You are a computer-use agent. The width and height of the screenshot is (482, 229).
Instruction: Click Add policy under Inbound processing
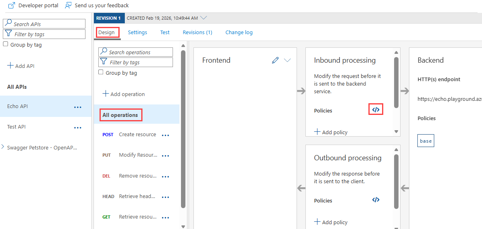[331, 132]
